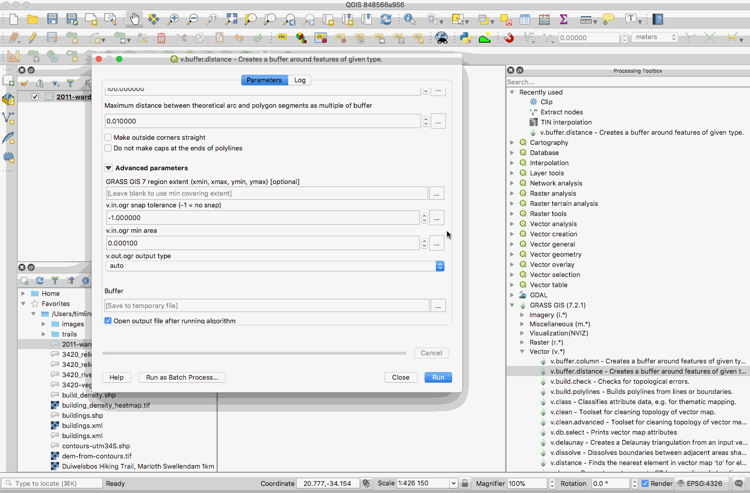The width and height of the screenshot is (750, 493).
Task: Expand the Cartography toolbox group
Action: [512, 142]
